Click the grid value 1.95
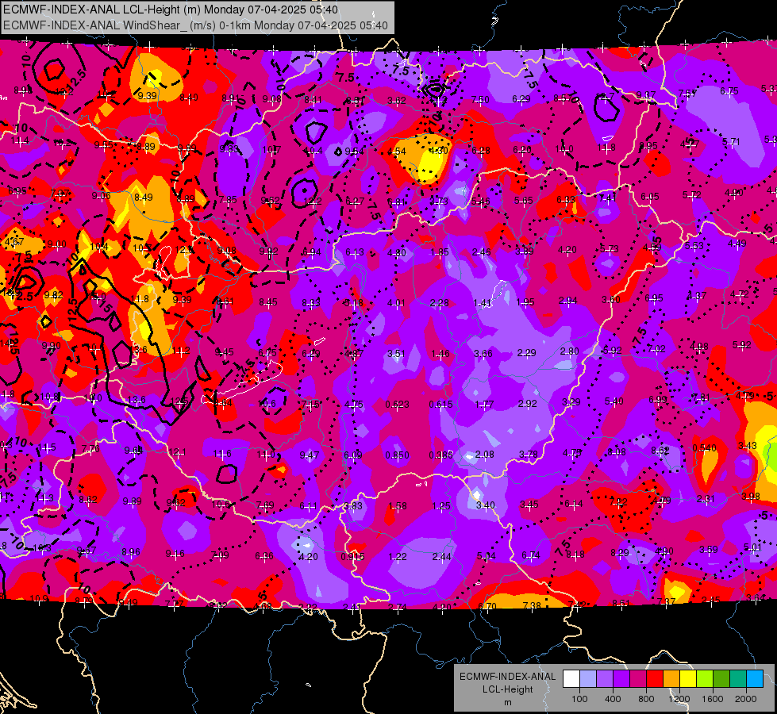The image size is (777, 714). pos(525,302)
